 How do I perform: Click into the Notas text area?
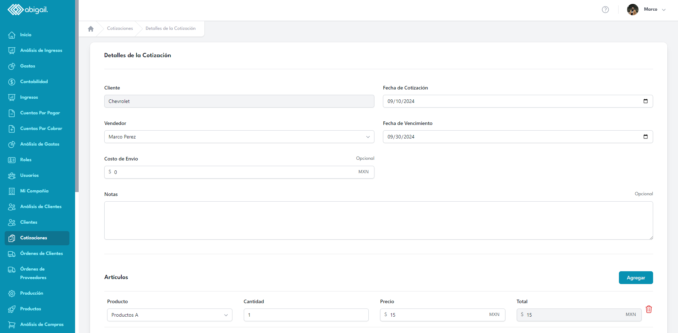pyautogui.click(x=378, y=220)
